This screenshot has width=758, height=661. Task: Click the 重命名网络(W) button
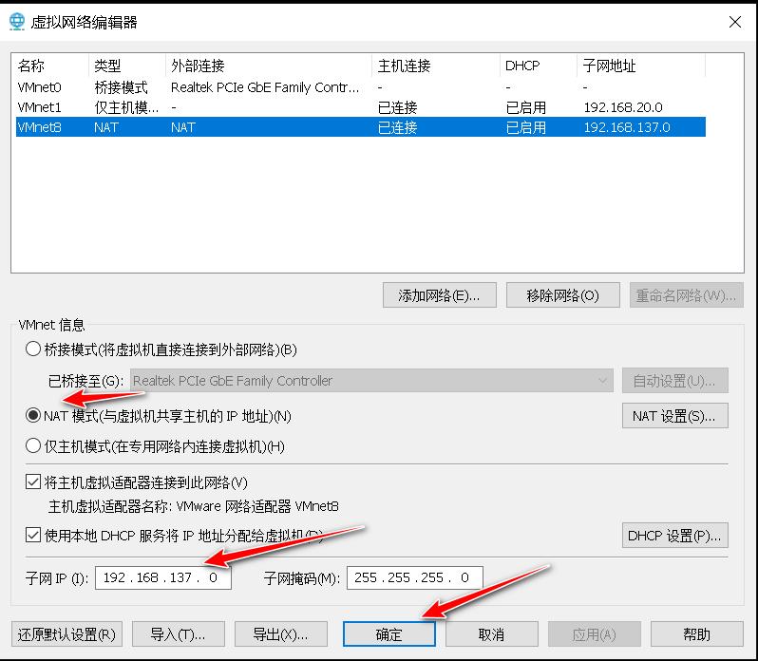[x=687, y=295]
